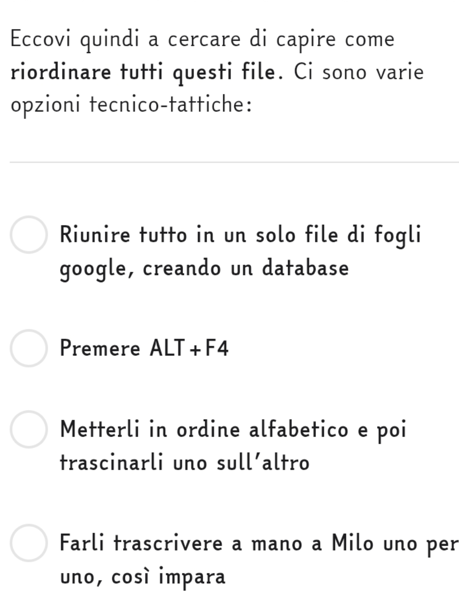Click the word "database" in the first option

[x=305, y=268]
